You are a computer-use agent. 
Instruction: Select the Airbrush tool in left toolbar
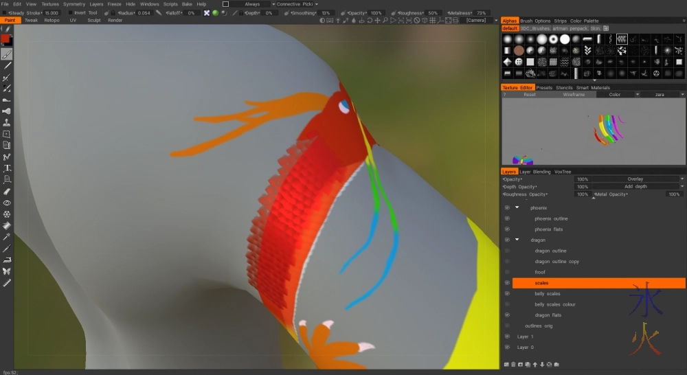click(x=7, y=111)
